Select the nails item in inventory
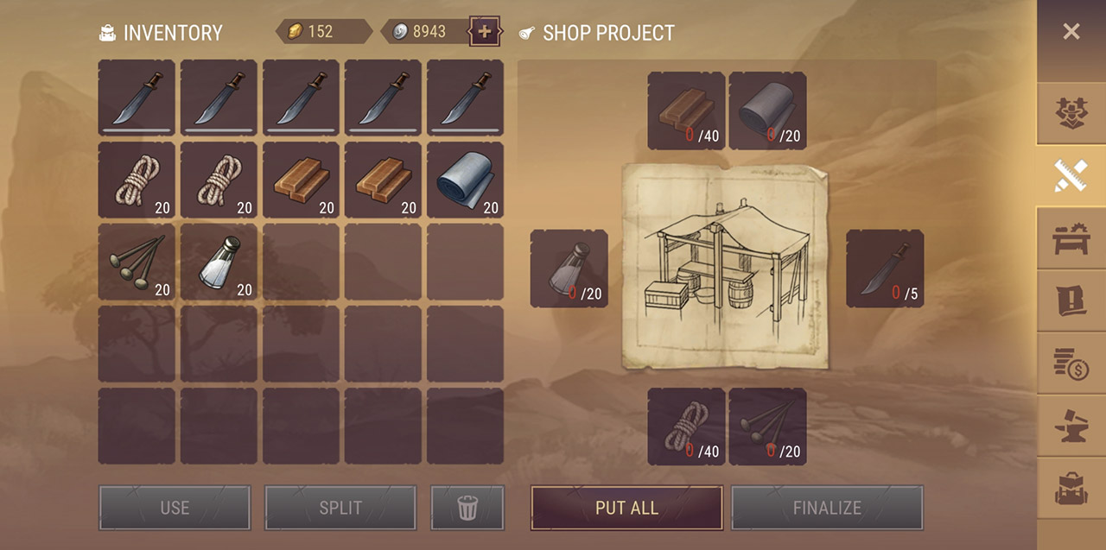Image resolution: width=1106 pixels, height=550 pixels. [x=137, y=262]
